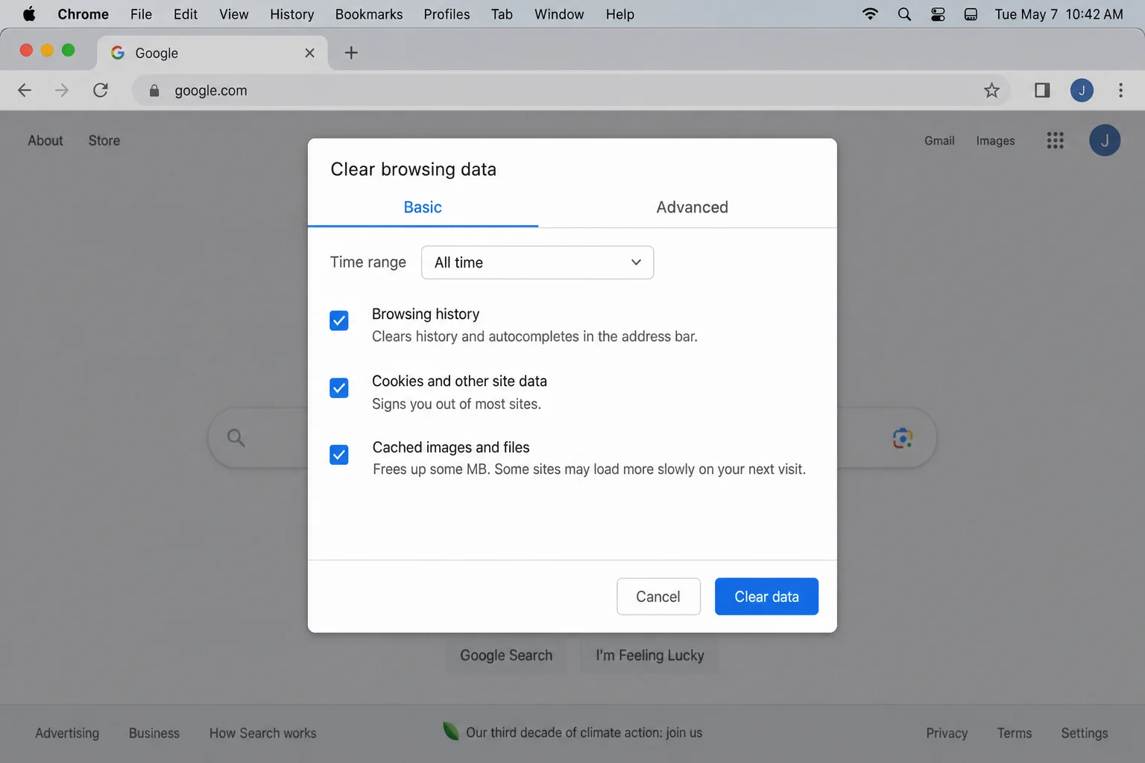Open the Edit menu
Image resolution: width=1145 pixels, height=763 pixels.
pos(186,14)
